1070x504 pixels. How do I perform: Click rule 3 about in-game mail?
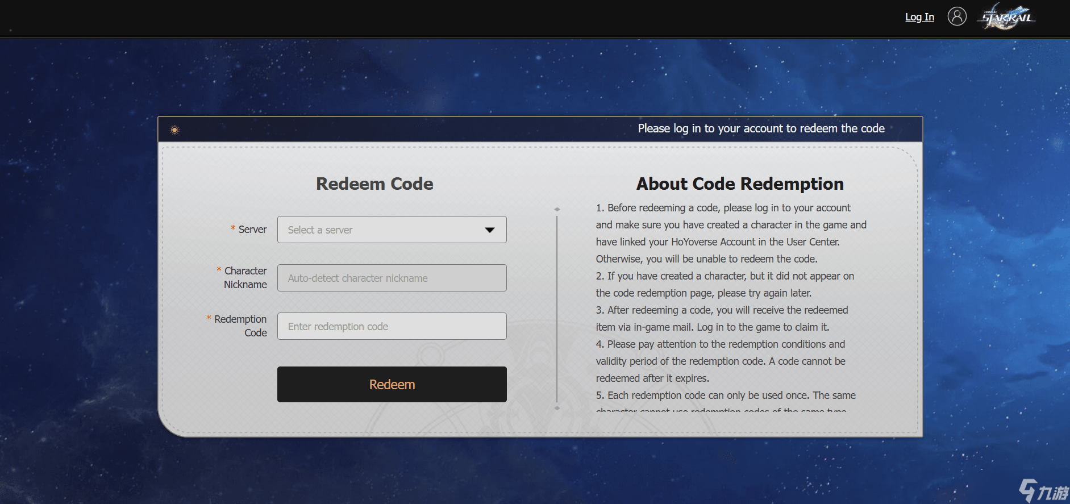pyautogui.click(x=722, y=318)
